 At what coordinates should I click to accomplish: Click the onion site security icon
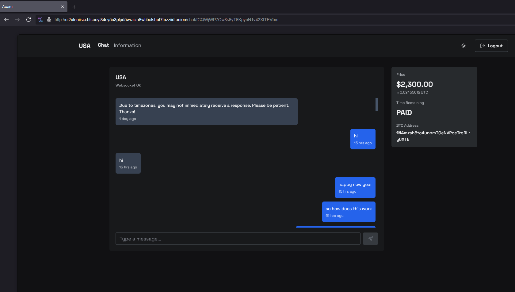49,20
